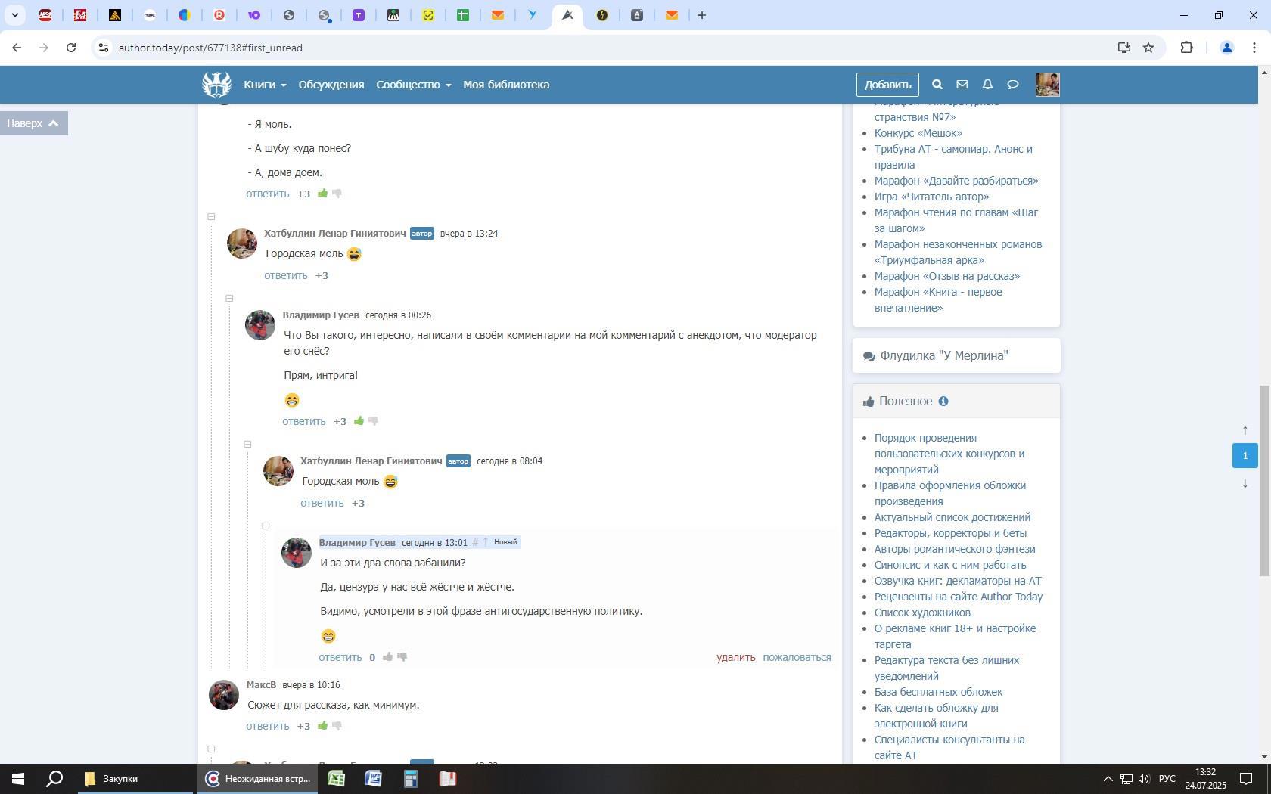The height and width of the screenshot is (794, 1271).
Task: Open a new browser tab
Action: click(x=702, y=15)
